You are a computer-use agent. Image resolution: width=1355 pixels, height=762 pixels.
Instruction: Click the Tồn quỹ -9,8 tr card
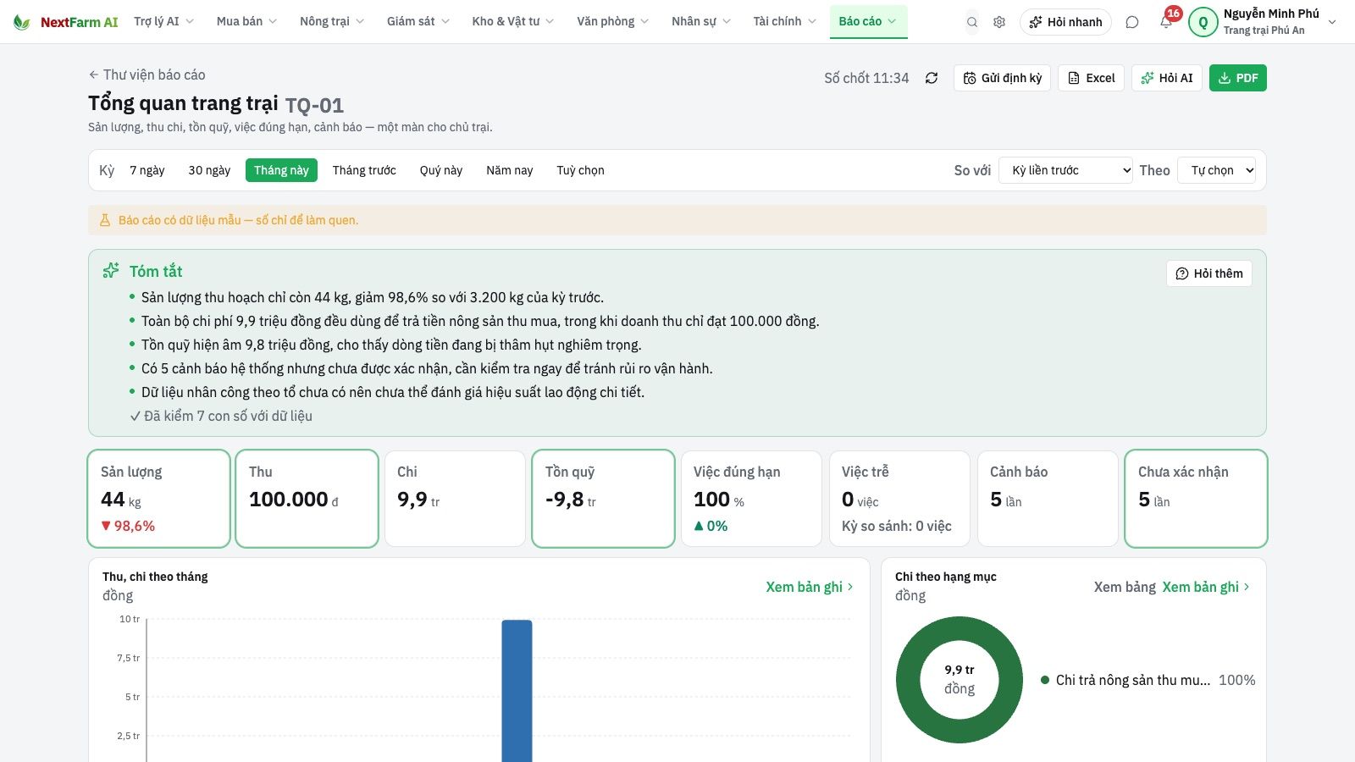603,499
